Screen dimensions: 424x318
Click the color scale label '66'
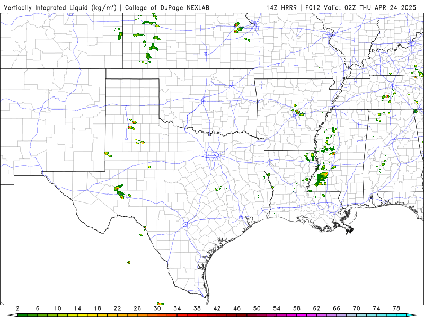click(337, 308)
